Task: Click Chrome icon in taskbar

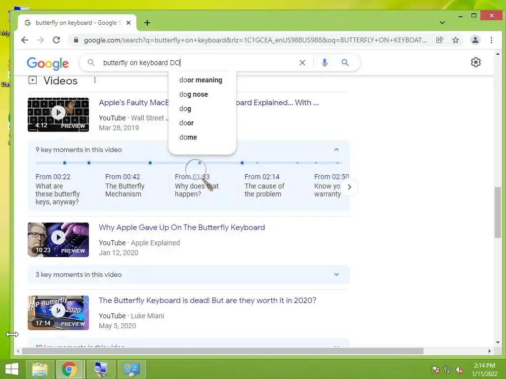Action: point(69,369)
